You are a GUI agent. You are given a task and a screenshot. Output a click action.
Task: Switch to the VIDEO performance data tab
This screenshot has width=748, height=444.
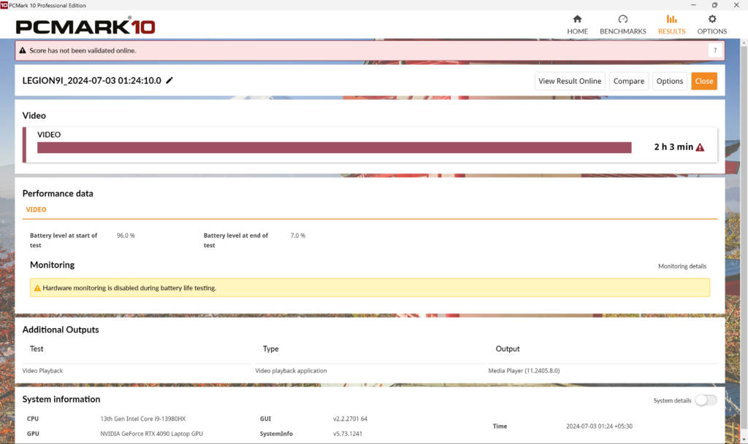click(36, 210)
